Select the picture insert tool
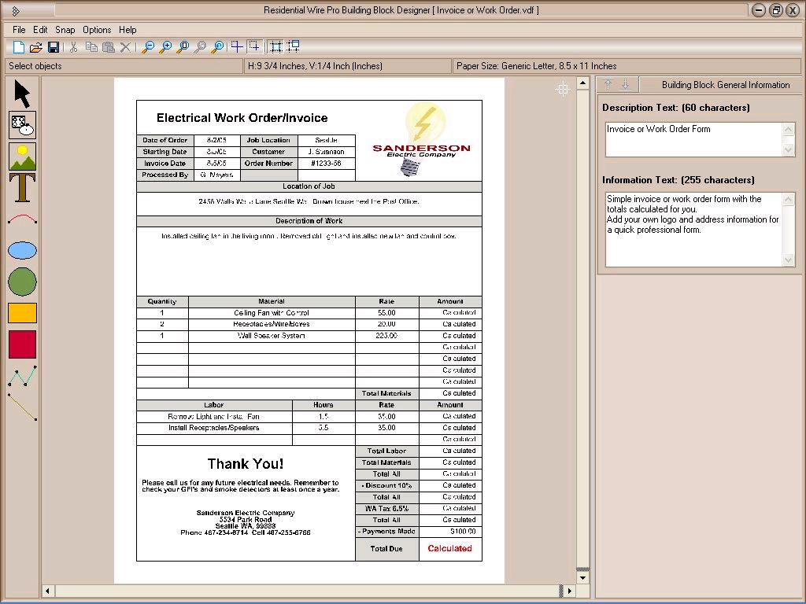The height and width of the screenshot is (604, 806). click(x=22, y=157)
